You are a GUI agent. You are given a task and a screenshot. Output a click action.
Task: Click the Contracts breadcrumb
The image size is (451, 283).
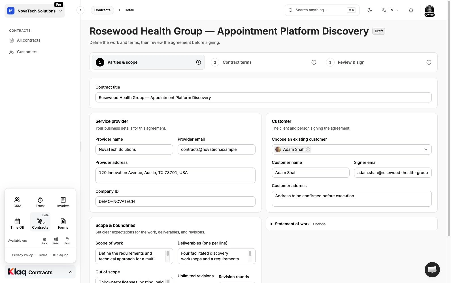point(102,10)
